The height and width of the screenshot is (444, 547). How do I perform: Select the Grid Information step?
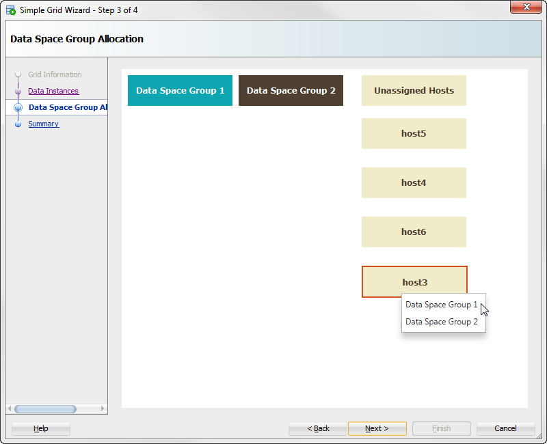coord(55,74)
